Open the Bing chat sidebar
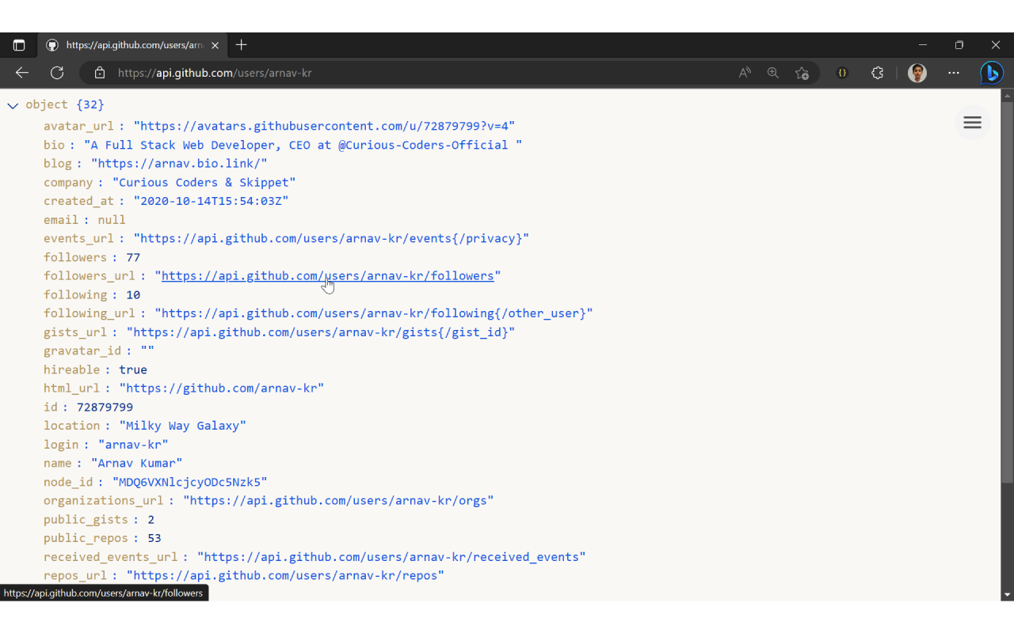 click(x=991, y=73)
